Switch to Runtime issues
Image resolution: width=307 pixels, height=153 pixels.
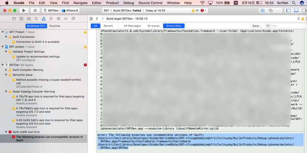(x=55, y=26)
